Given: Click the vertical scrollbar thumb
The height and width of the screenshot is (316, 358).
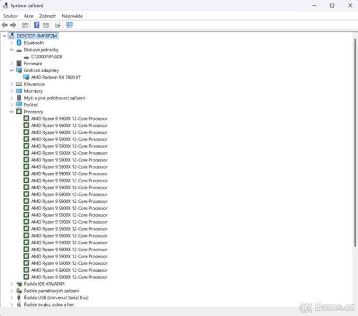Looking at the screenshot, I should click(355, 143).
